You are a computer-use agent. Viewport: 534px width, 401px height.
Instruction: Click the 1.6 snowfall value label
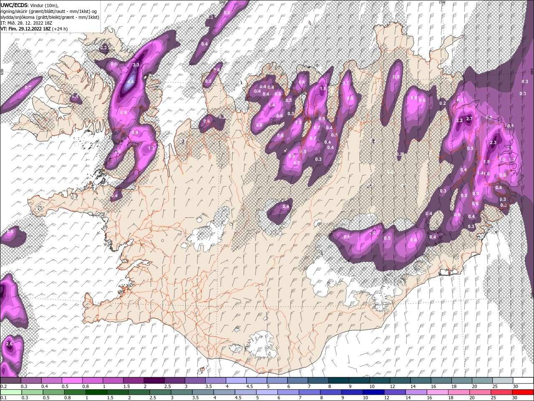(x=486, y=174)
